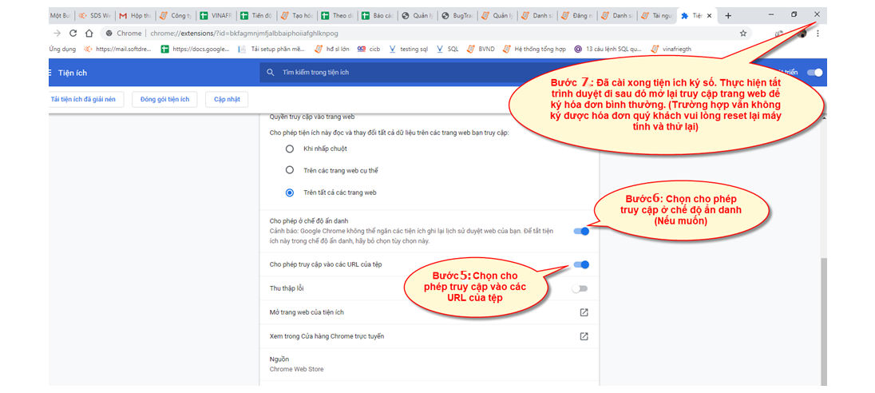The image size is (875, 393).
Task: Click external link icon for Mở trang web của tiện ích
Action: tap(584, 312)
